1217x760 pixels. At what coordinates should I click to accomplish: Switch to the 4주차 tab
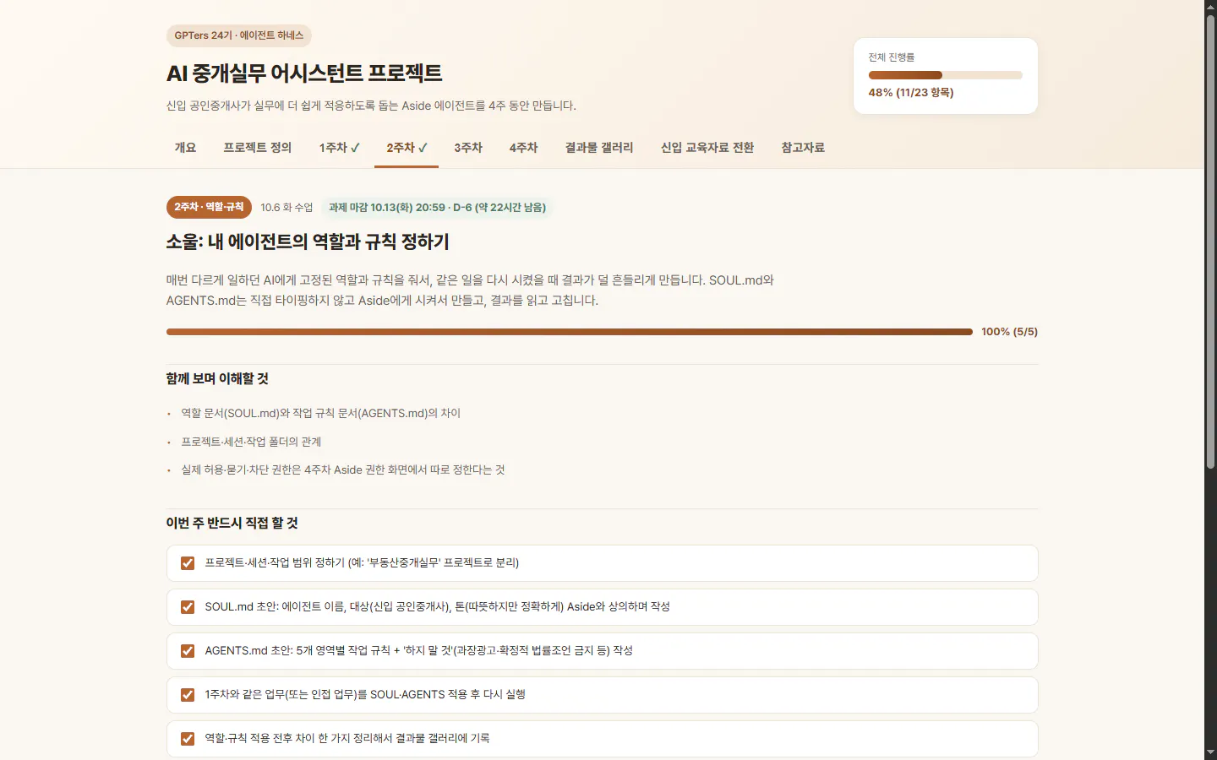[x=523, y=148]
